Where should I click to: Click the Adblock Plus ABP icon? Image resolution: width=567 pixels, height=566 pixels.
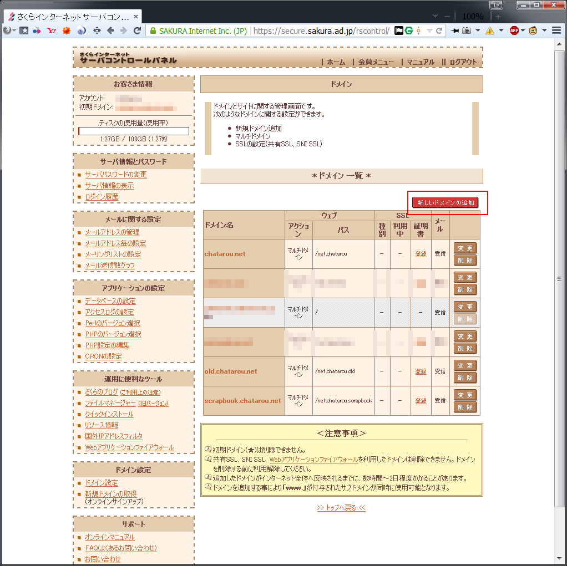(x=514, y=30)
